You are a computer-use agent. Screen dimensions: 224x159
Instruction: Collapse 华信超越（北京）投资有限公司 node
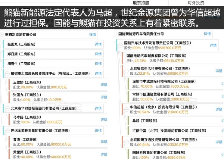[126, 109]
